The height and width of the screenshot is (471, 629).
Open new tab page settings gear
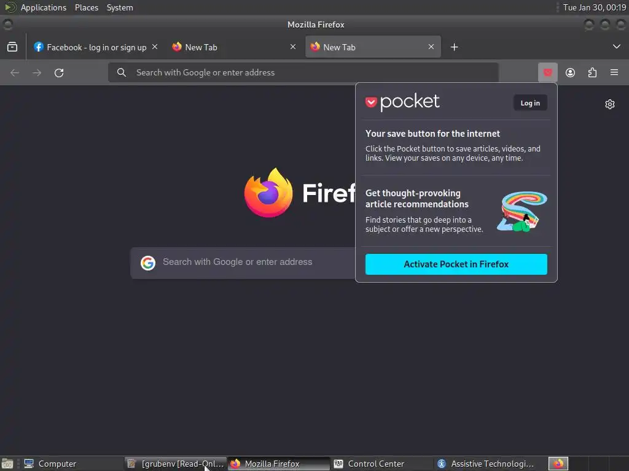point(610,104)
